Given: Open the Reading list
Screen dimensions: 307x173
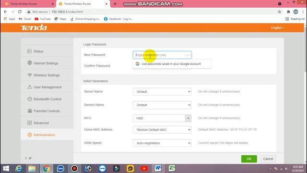Looking at the screenshot, I should 295,19.
